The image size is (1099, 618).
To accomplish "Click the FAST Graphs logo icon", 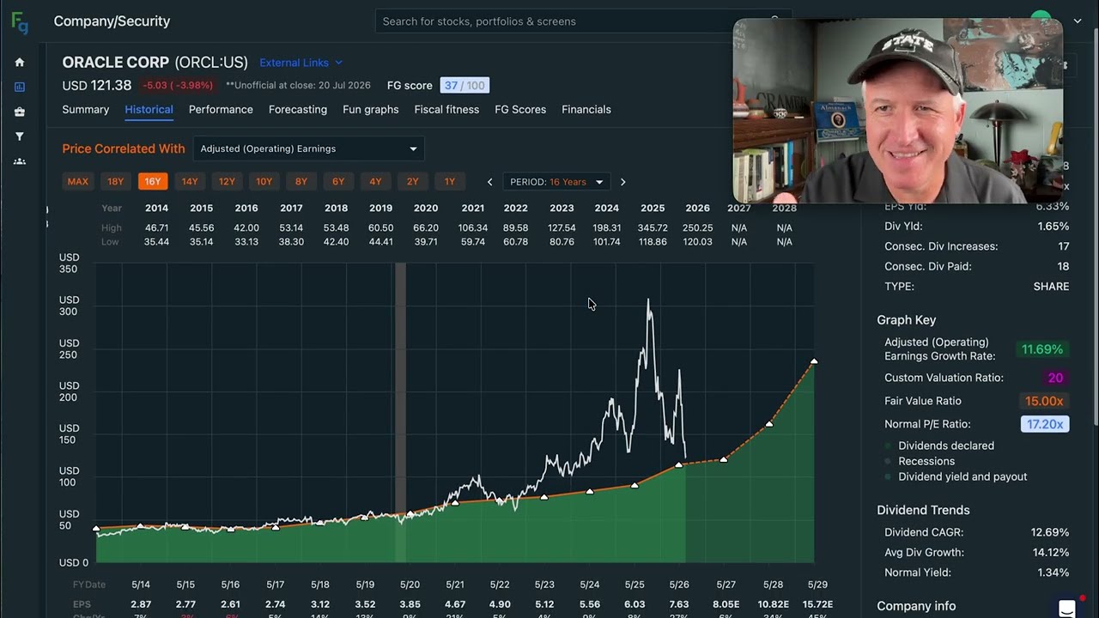I will point(20,23).
